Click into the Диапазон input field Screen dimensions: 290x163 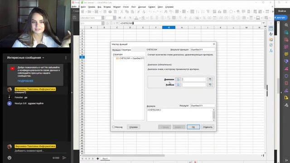tap(194, 79)
